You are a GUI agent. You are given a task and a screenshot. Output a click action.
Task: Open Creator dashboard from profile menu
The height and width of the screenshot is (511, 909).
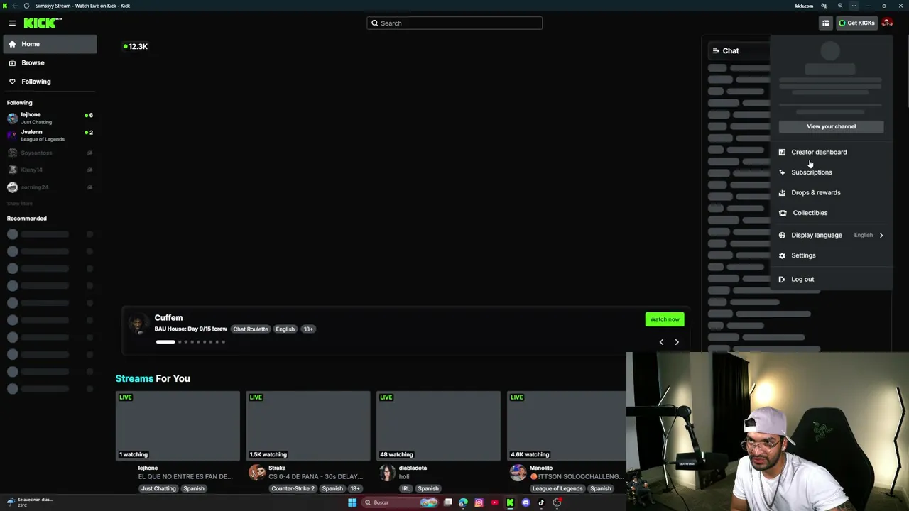[x=831, y=152]
